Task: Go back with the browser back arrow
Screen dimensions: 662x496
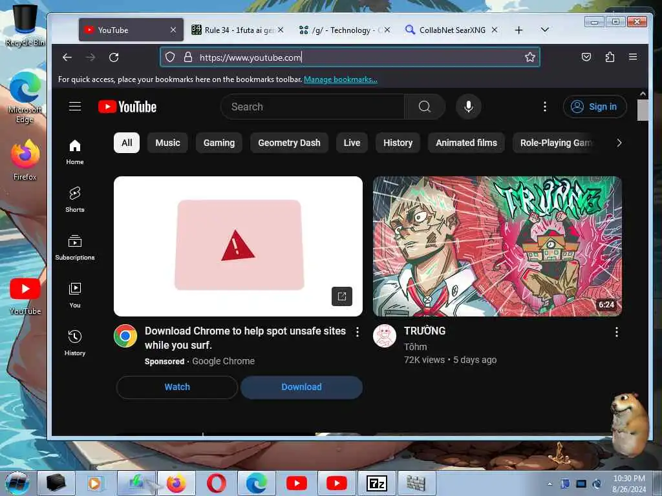Action: pyautogui.click(x=67, y=57)
